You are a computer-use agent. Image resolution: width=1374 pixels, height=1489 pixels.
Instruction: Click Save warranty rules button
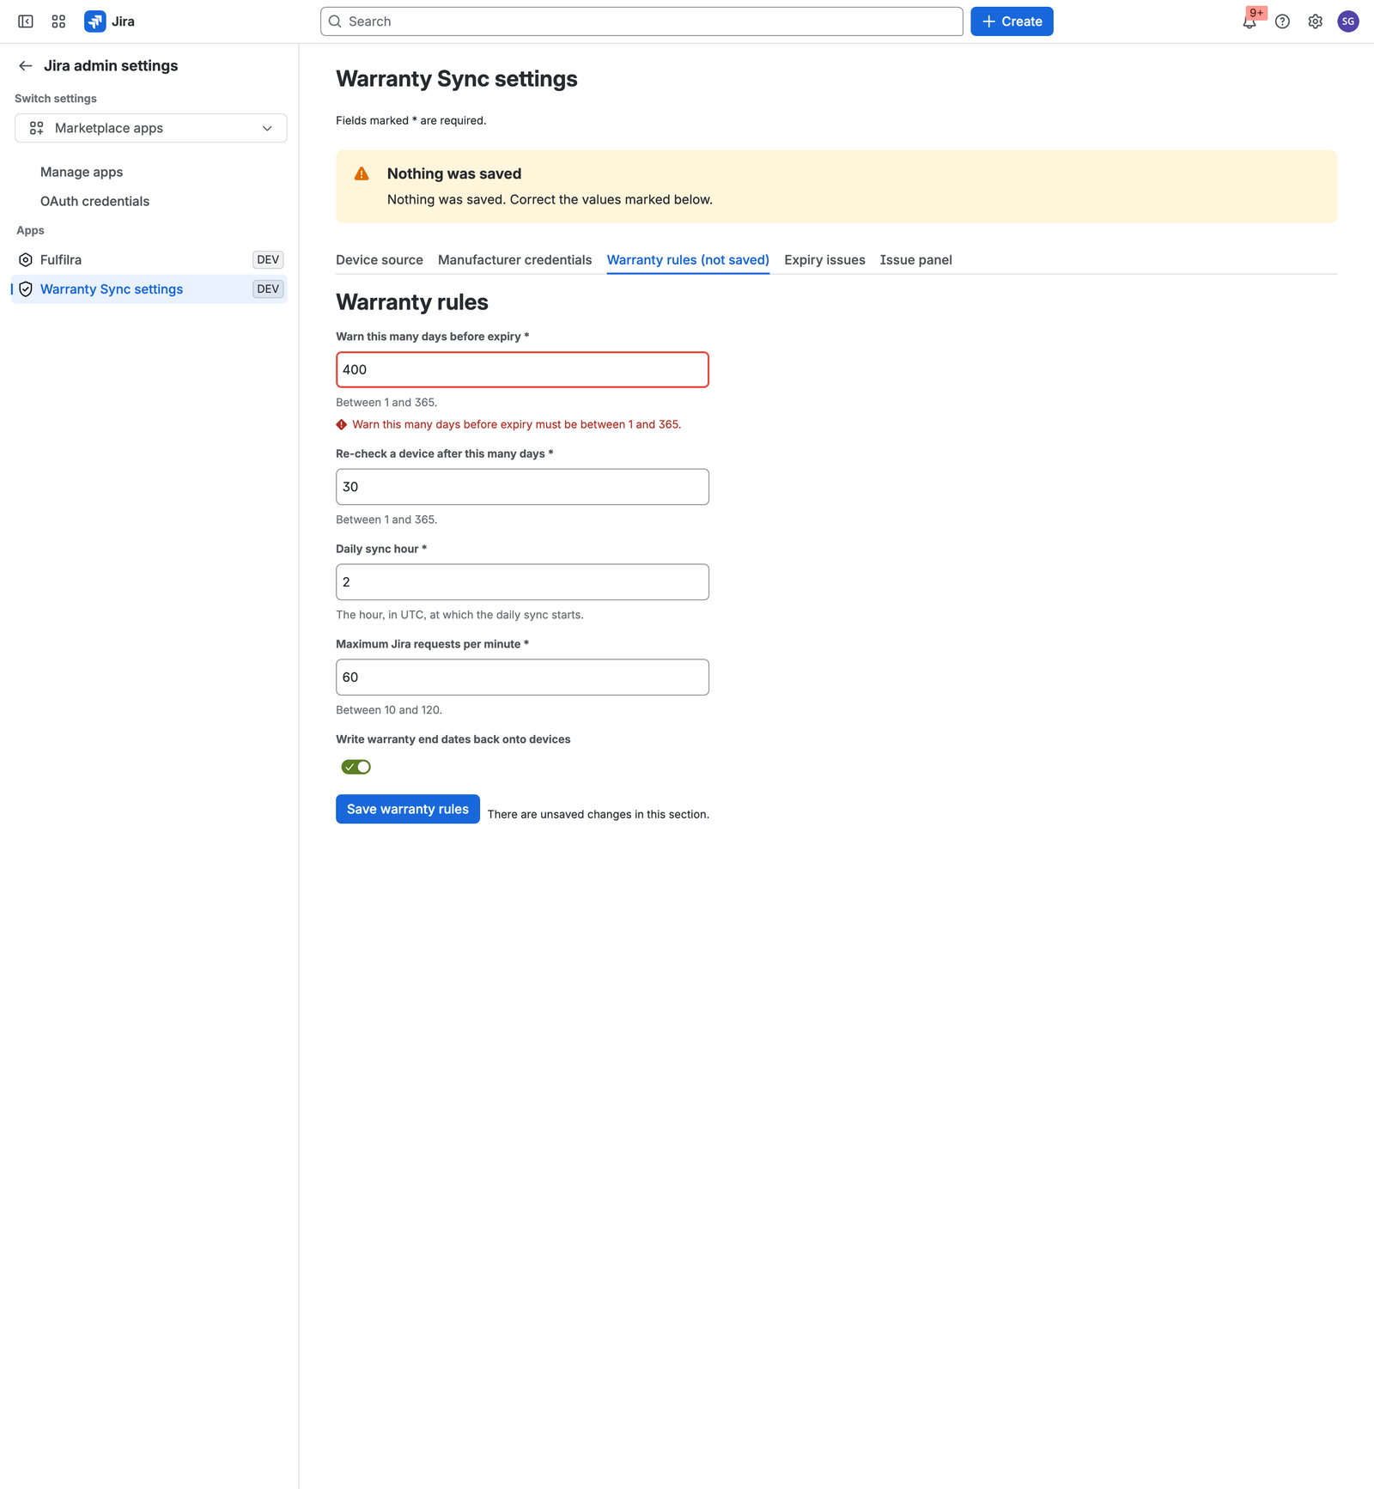click(408, 809)
